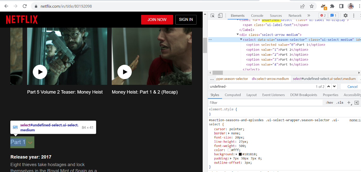
Task: Click the 'undefined-' search field
Action: (x=262, y=87)
